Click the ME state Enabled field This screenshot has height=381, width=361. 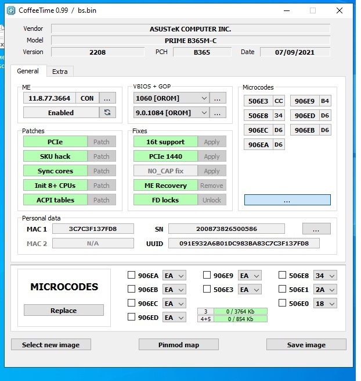point(61,112)
